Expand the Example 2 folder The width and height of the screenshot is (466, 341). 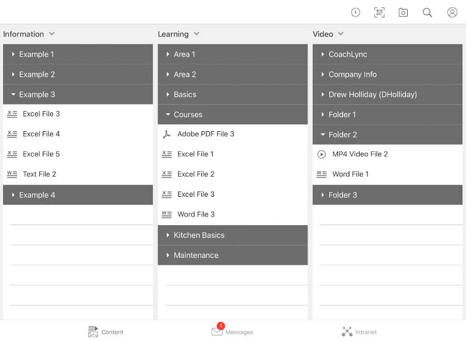tap(78, 74)
